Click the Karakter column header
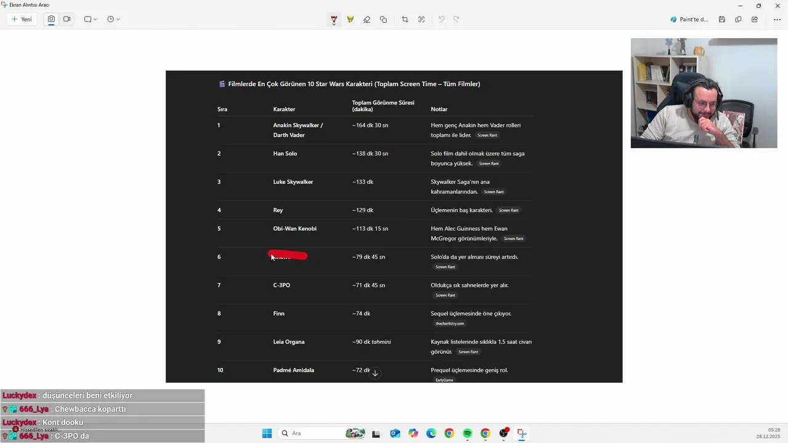Viewport: 788px width, 443px height. click(x=284, y=109)
